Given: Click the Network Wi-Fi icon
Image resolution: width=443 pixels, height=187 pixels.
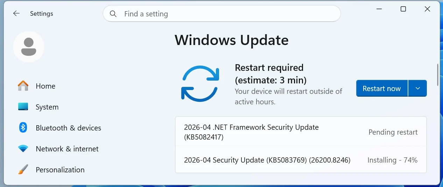Looking at the screenshot, I should 23,149.
